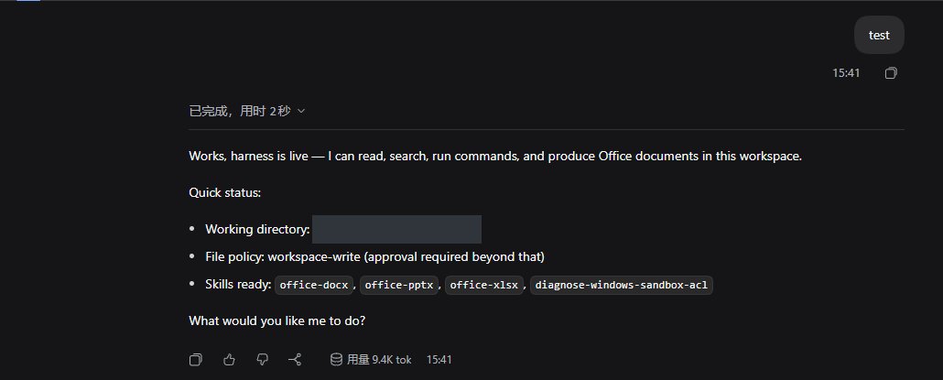
Task: Click the 15:41 timestamp beside token usage
Action: (x=439, y=360)
